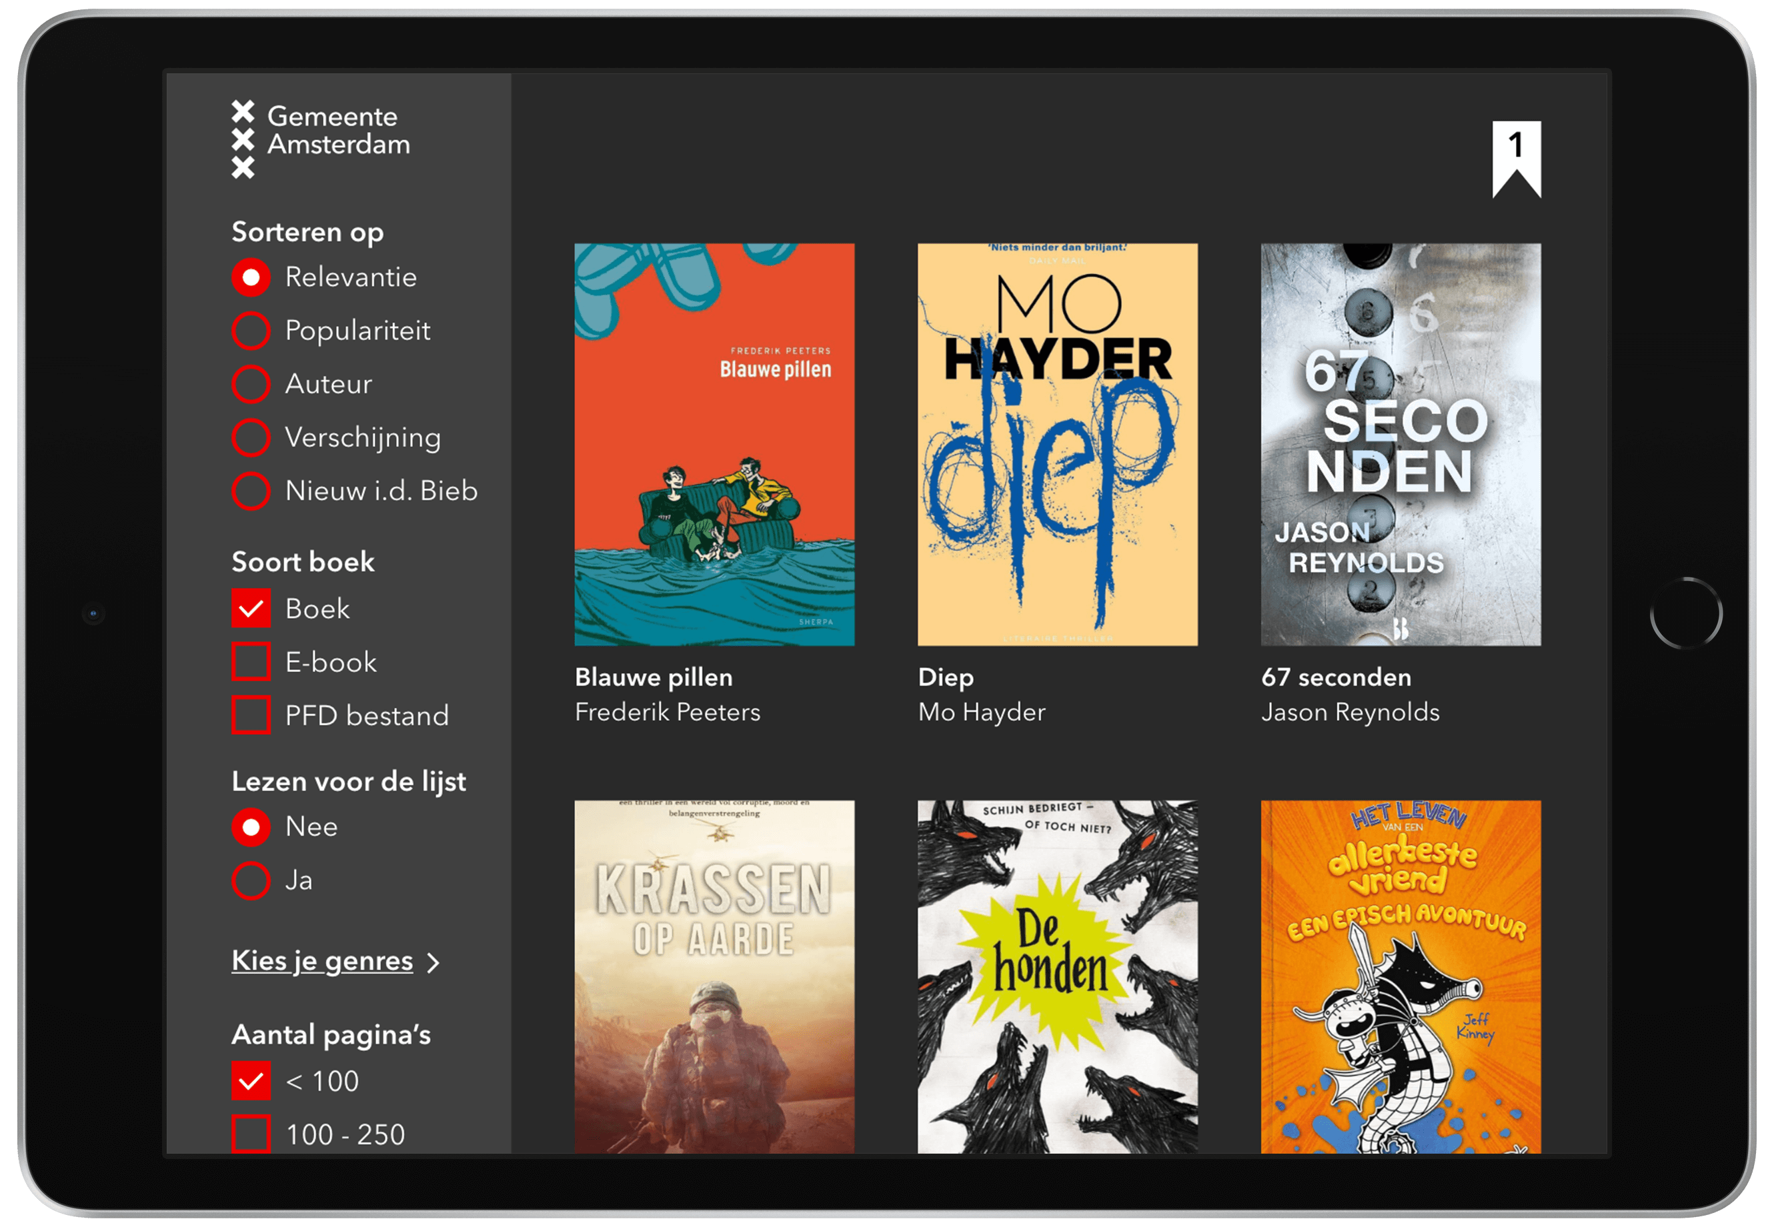Click the Sorteren op heading

(307, 232)
